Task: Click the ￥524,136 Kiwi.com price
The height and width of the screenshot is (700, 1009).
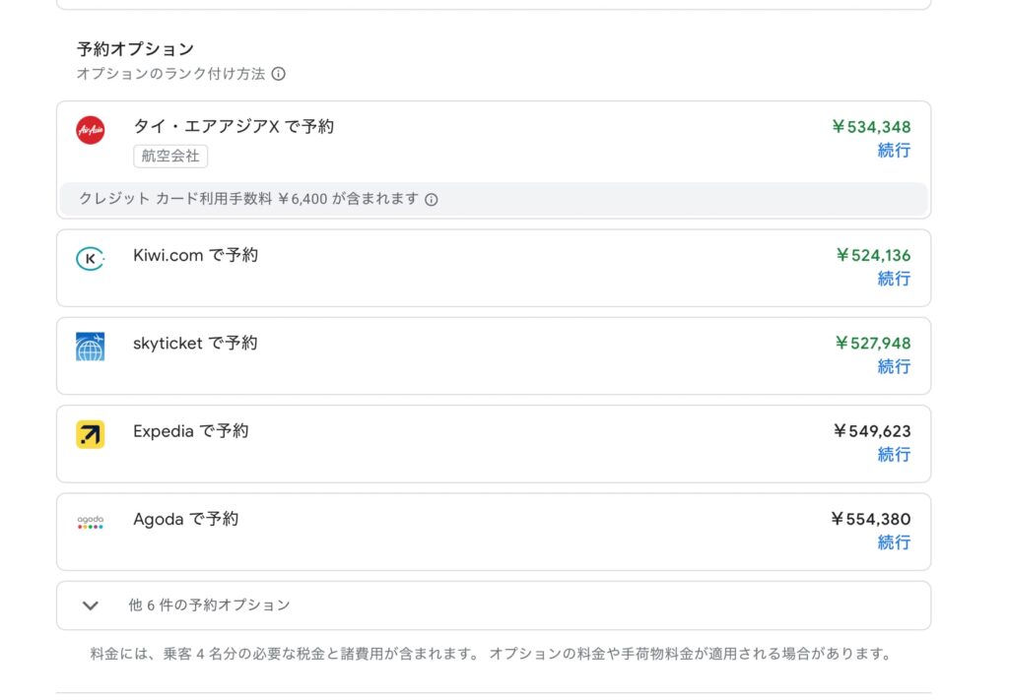Action: pyautogui.click(x=872, y=256)
